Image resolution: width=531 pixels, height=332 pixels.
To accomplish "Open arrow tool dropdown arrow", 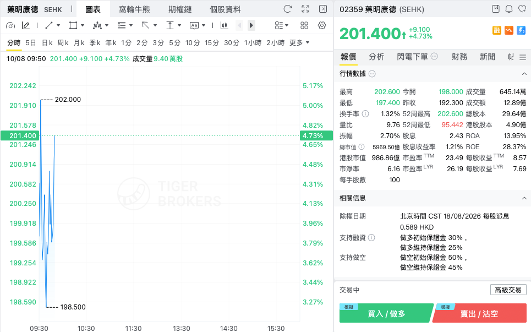I will [x=155, y=25].
